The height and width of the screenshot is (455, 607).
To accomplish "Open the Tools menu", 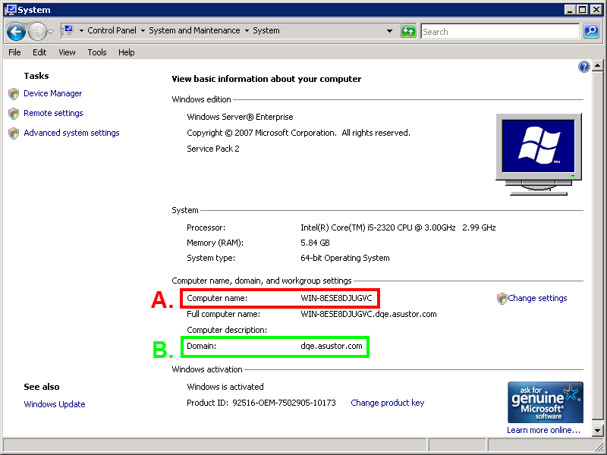I will tap(97, 52).
